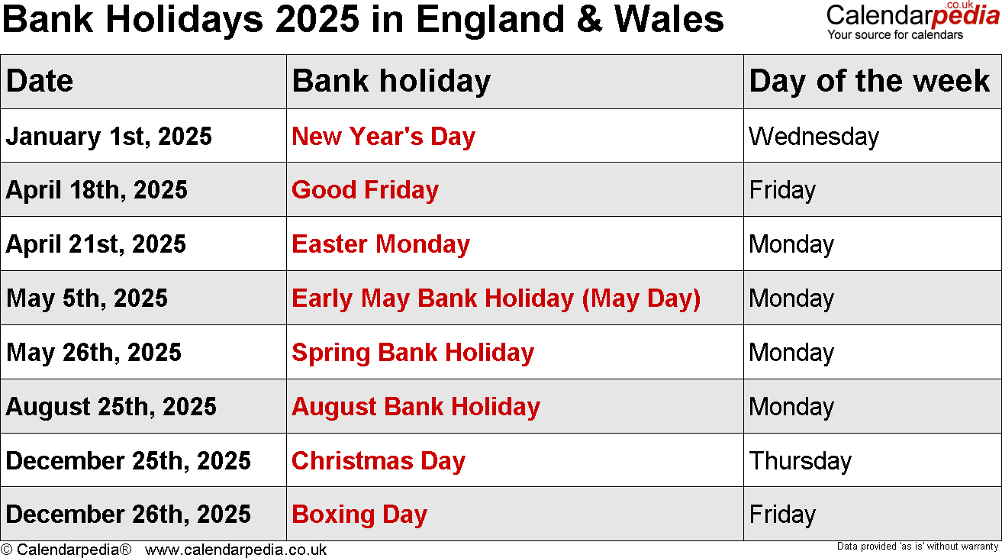Click the Christmas Day holiday name
The width and height of the screenshot is (1002, 558).
coord(378,461)
